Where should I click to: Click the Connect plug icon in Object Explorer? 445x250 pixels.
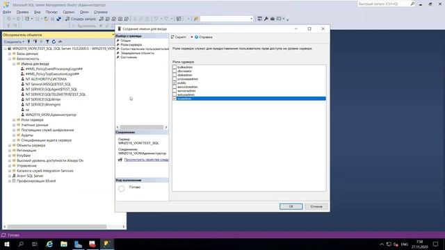(x=29, y=42)
